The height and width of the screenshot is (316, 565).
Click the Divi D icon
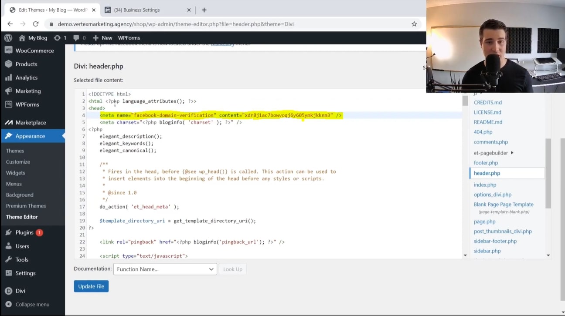[x=8, y=291]
